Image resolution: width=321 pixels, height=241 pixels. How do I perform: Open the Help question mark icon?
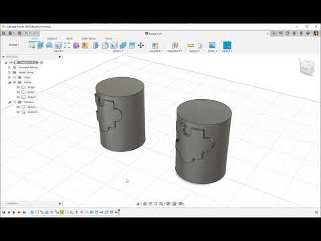308,33
